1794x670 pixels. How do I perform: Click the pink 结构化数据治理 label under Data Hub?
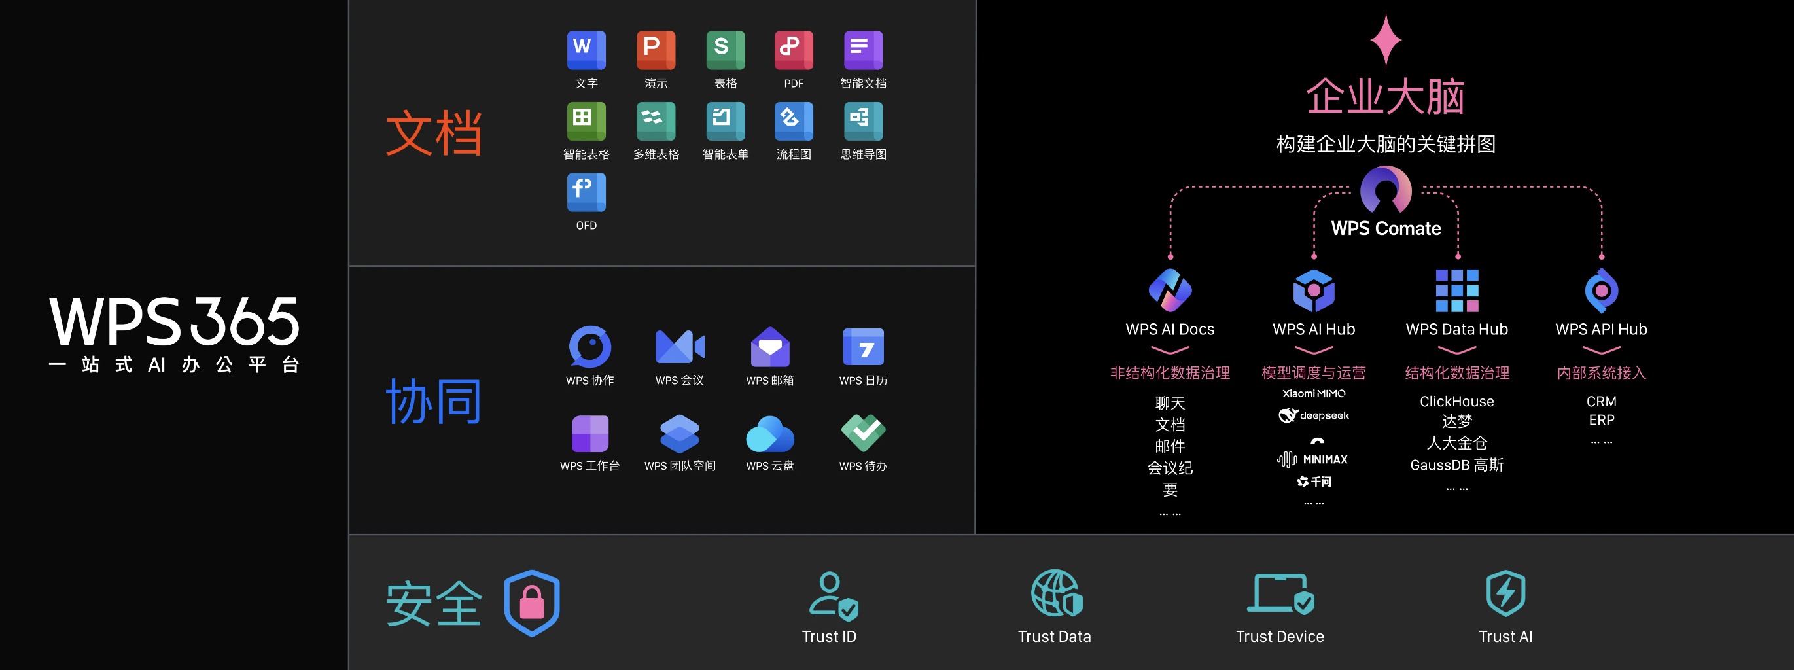[x=1457, y=372]
